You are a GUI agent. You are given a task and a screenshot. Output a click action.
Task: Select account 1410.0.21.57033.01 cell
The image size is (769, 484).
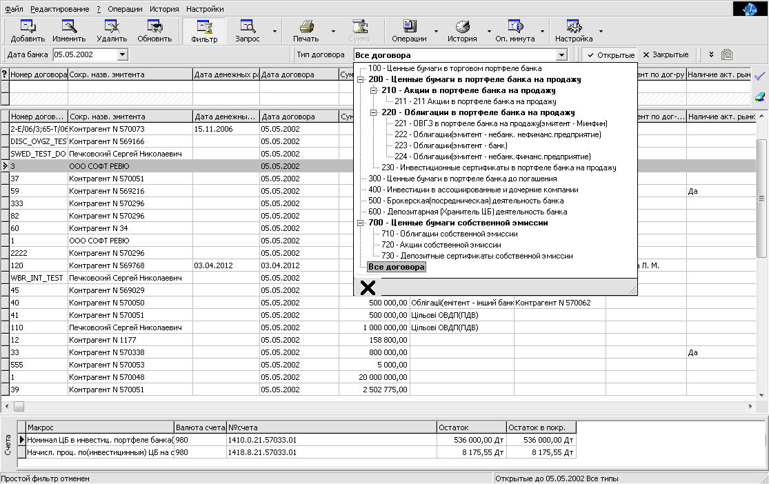click(x=332, y=440)
